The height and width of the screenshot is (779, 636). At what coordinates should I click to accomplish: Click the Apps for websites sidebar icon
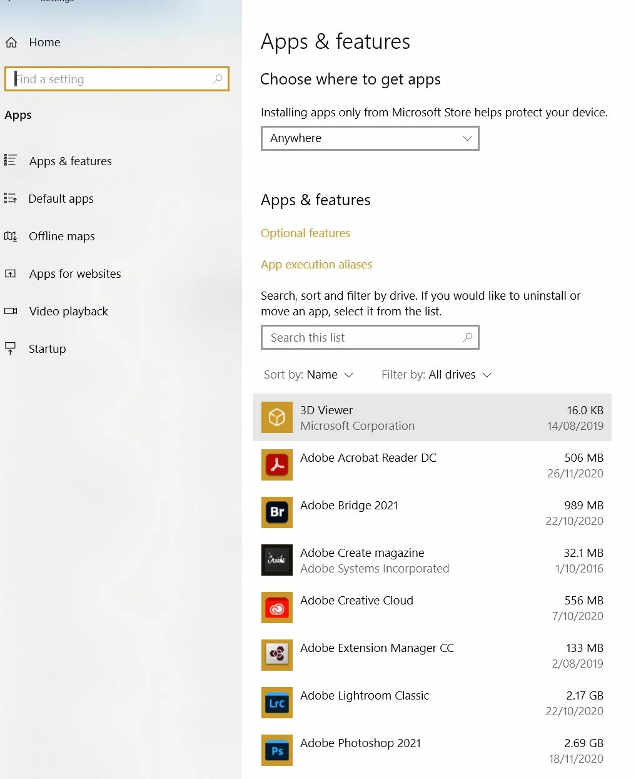(11, 273)
